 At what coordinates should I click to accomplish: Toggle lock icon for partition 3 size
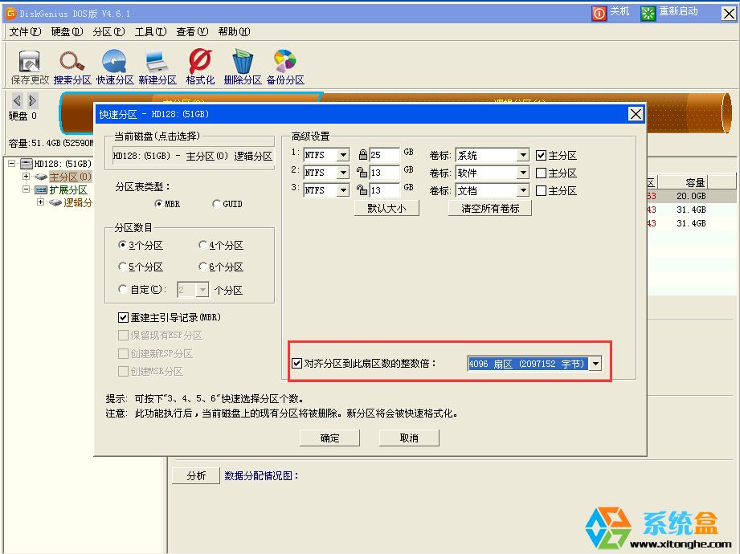tap(362, 190)
